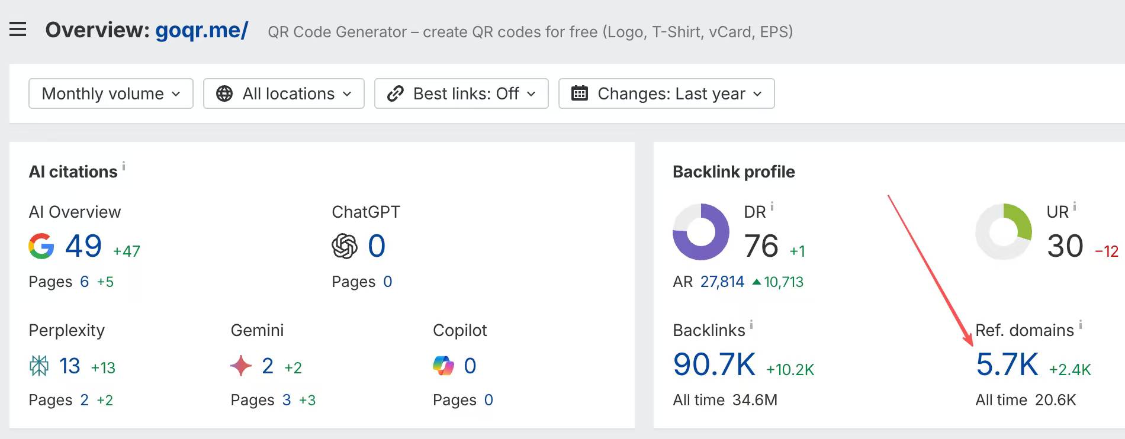1125x439 pixels.
Task: Click the DR donut chart
Action: 701,232
